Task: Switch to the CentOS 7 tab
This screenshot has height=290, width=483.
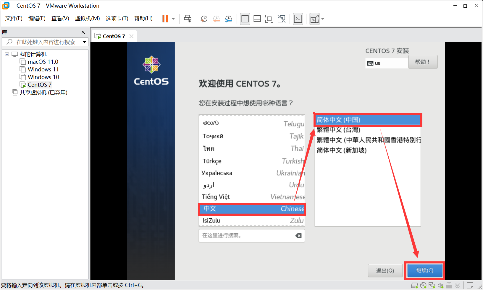Action: click(x=114, y=36)
